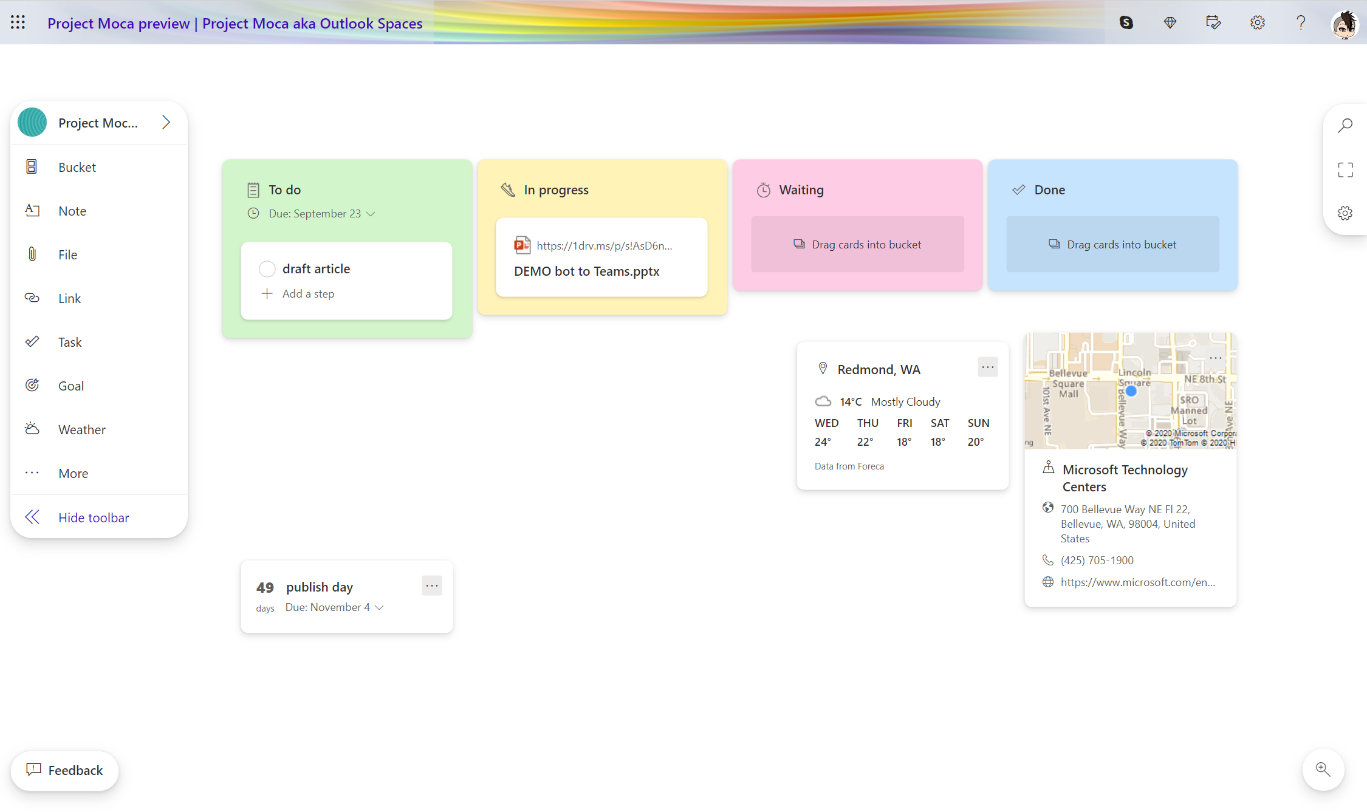The image size is (1367, 812).
Task: Click the zoom magnifier button
Action: click(1323, 769)
